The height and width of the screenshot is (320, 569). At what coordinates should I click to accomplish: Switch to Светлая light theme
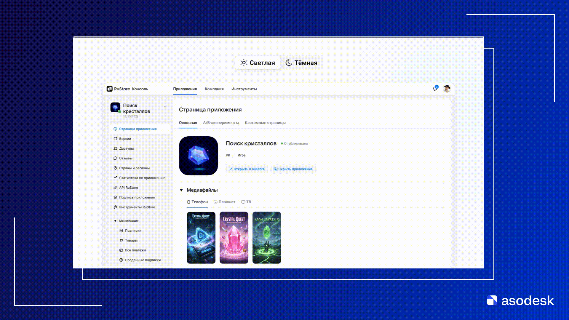258,63
